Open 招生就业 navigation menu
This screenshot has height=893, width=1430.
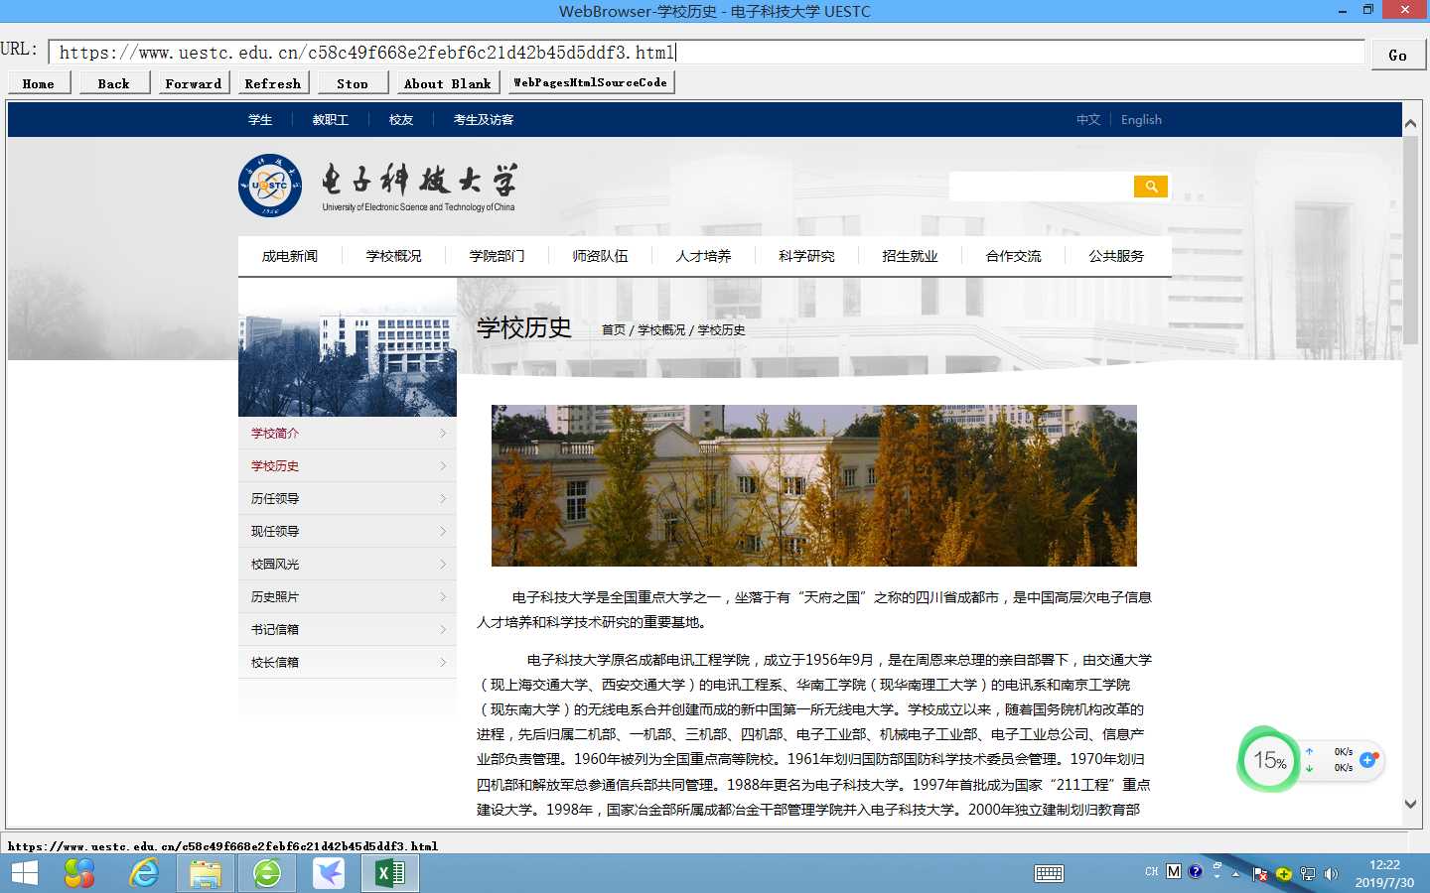[910, 256]
